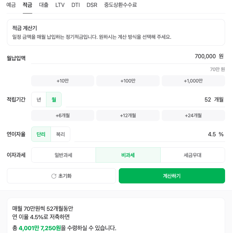The height and width of the screenshot is (233, 232).
Task: Add 100만 won with the +100만 button
Action: click(x=128, y=81)
